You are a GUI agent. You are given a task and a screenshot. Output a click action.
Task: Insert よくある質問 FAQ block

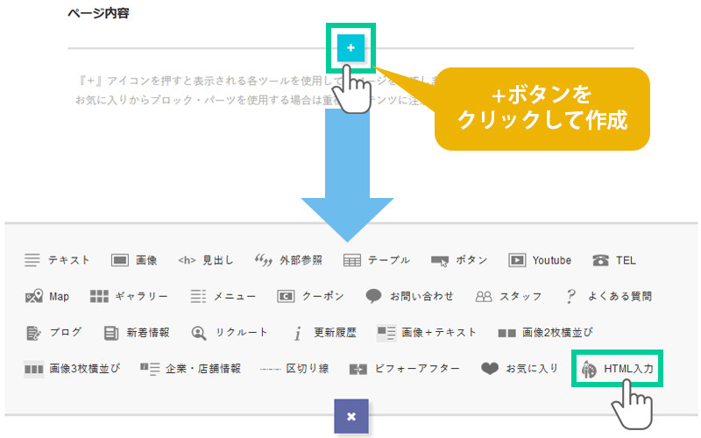click(x=608, y=296)
